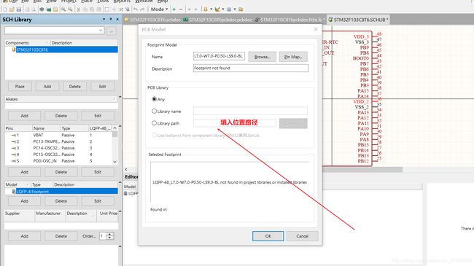
Task: Open the Reports menu
Action: (122, 1)
